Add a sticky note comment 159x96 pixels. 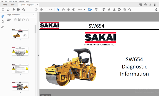(x=104, y=10)
